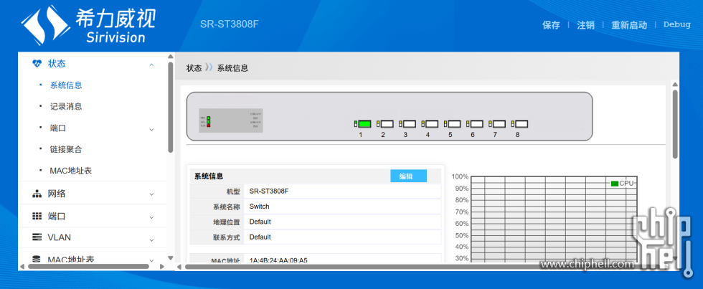Image resolution: width=703 pixels, height=289 pixels.
Task: Click the 网络 network tree icon
Action: click(x=37, y=194)
